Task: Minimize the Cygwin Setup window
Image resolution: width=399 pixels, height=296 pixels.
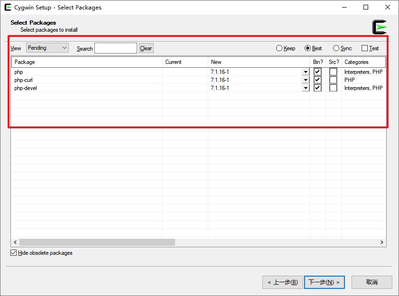Action: coord(344,8)
